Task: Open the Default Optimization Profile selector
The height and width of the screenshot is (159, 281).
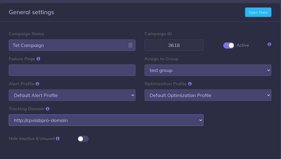Action: pos(208,95)
